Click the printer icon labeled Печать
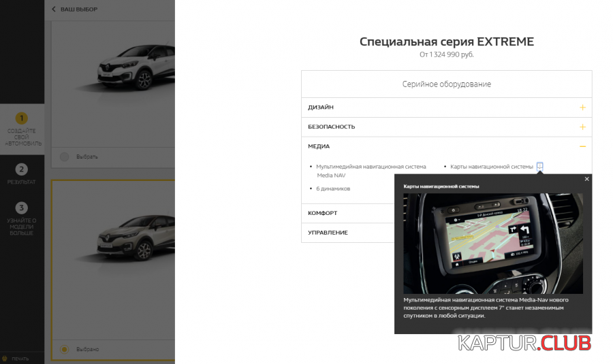The width and height of the screenshot is (613, 364). click(5, 358)
